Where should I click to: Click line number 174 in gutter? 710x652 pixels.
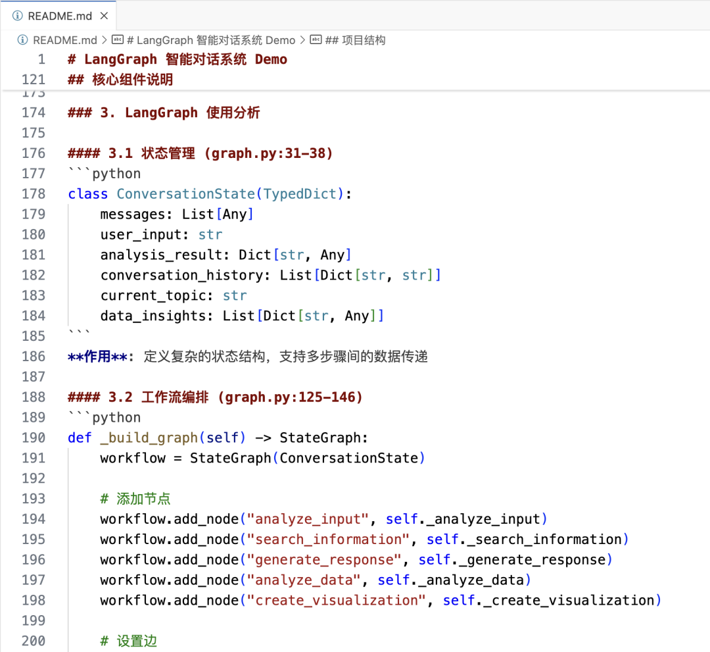point(34,113)
